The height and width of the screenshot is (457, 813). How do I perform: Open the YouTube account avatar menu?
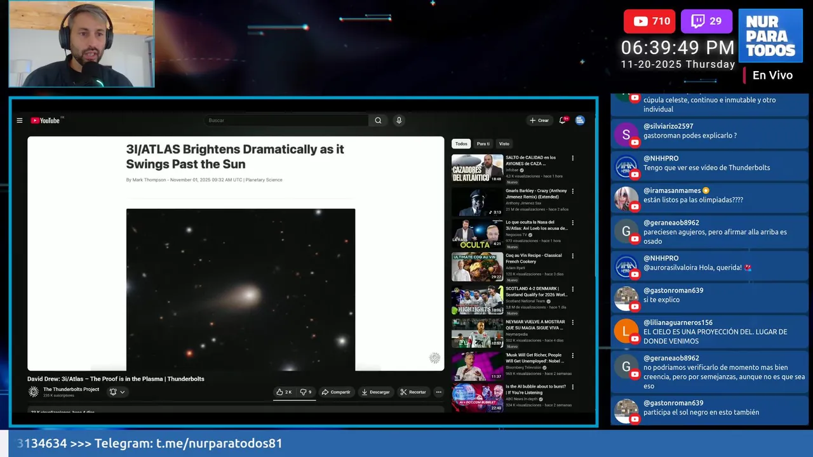[x=580, y=121]
